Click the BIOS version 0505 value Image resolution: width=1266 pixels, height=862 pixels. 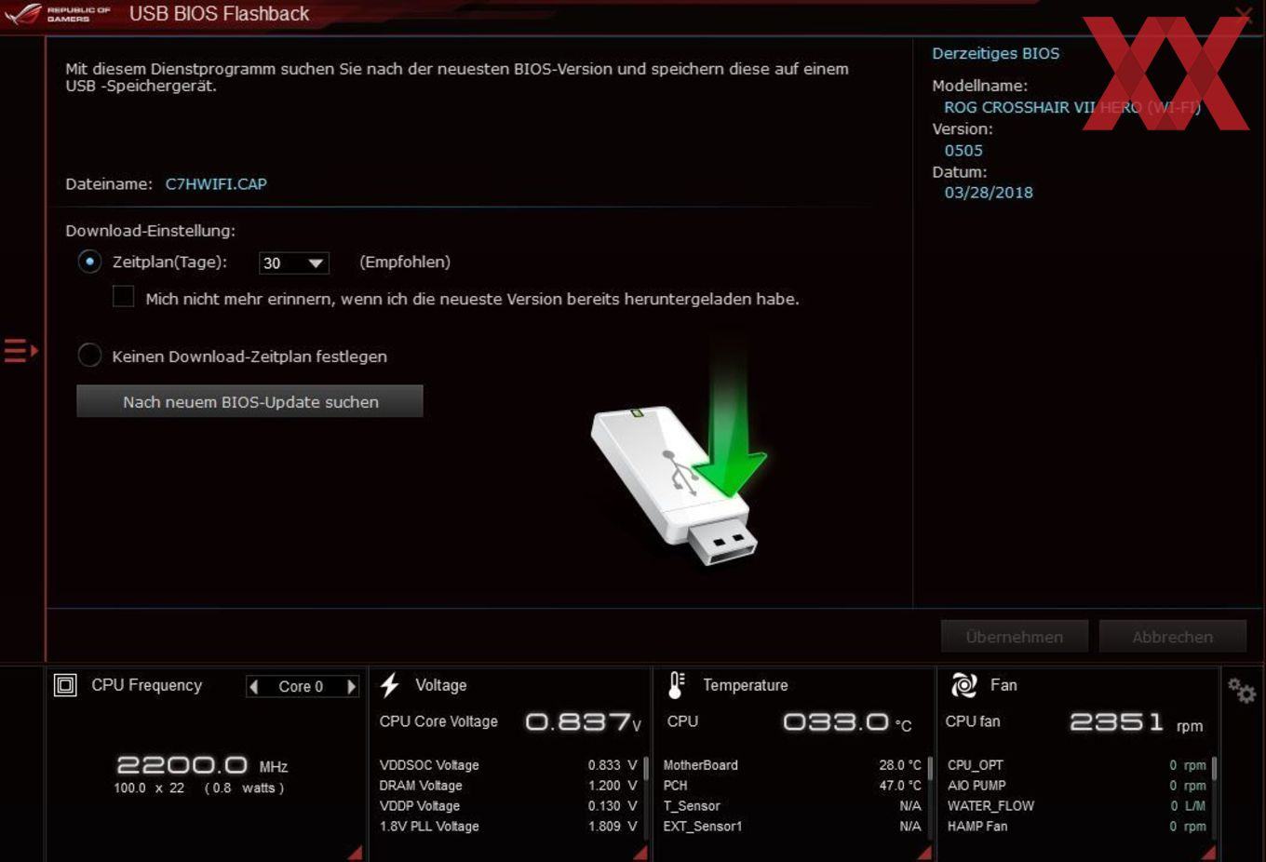(963, 151)
